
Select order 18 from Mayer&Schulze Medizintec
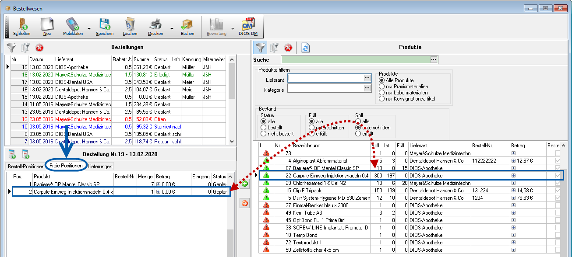[x=118, y=75]
